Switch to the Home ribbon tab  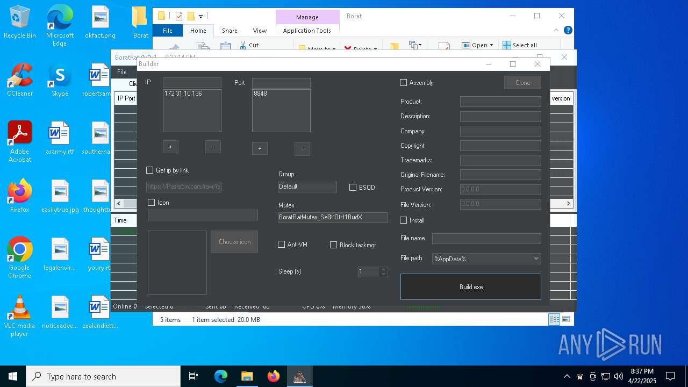pos(198,31)
